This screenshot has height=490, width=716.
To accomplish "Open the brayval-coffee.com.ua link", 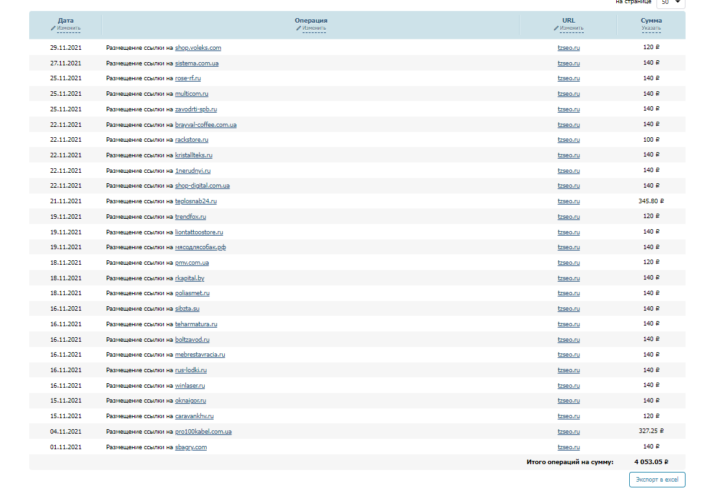I will pyautogui.click(x=206, y=125).
